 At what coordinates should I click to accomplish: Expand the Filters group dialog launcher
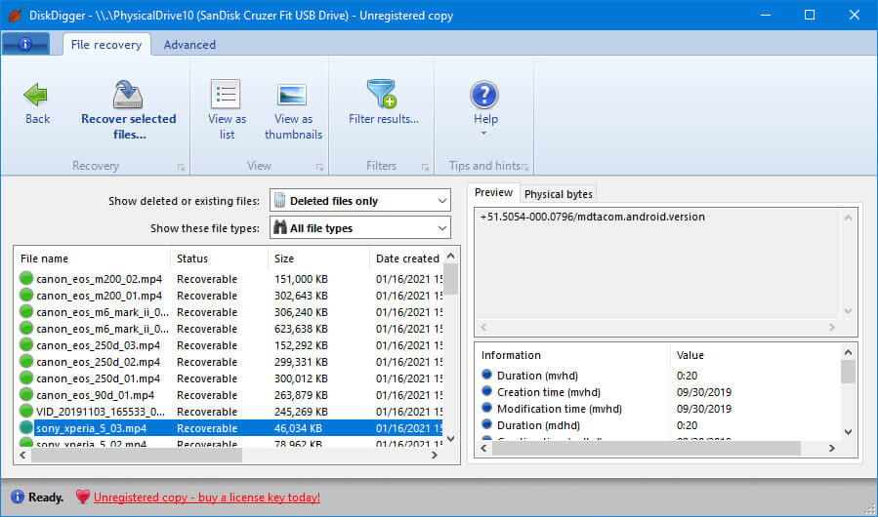click(425, 168)
